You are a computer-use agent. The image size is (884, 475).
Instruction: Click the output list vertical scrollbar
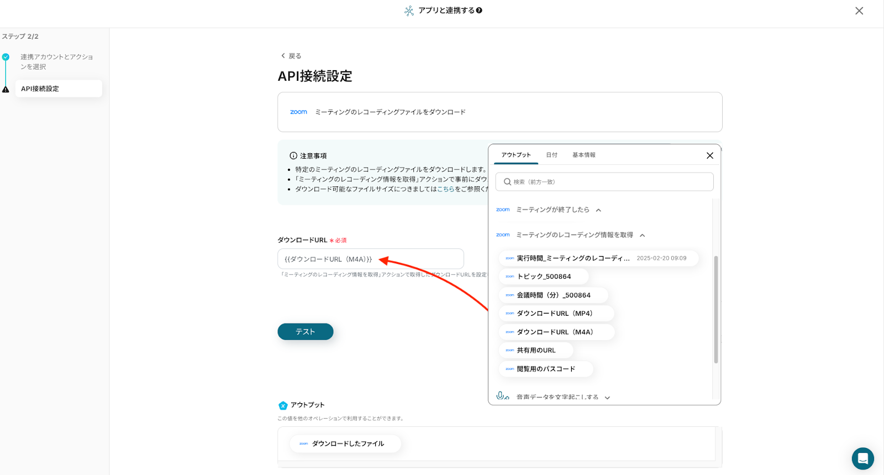[x=716, y=310]
